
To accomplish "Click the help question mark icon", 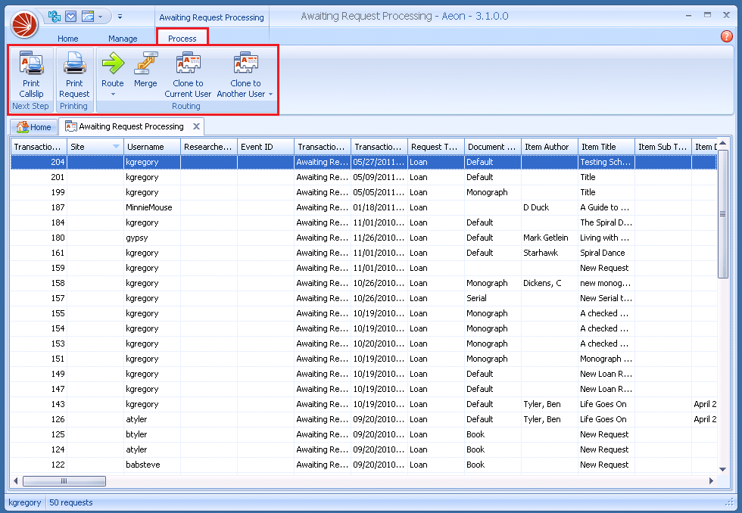I will (x=726, y=36).
